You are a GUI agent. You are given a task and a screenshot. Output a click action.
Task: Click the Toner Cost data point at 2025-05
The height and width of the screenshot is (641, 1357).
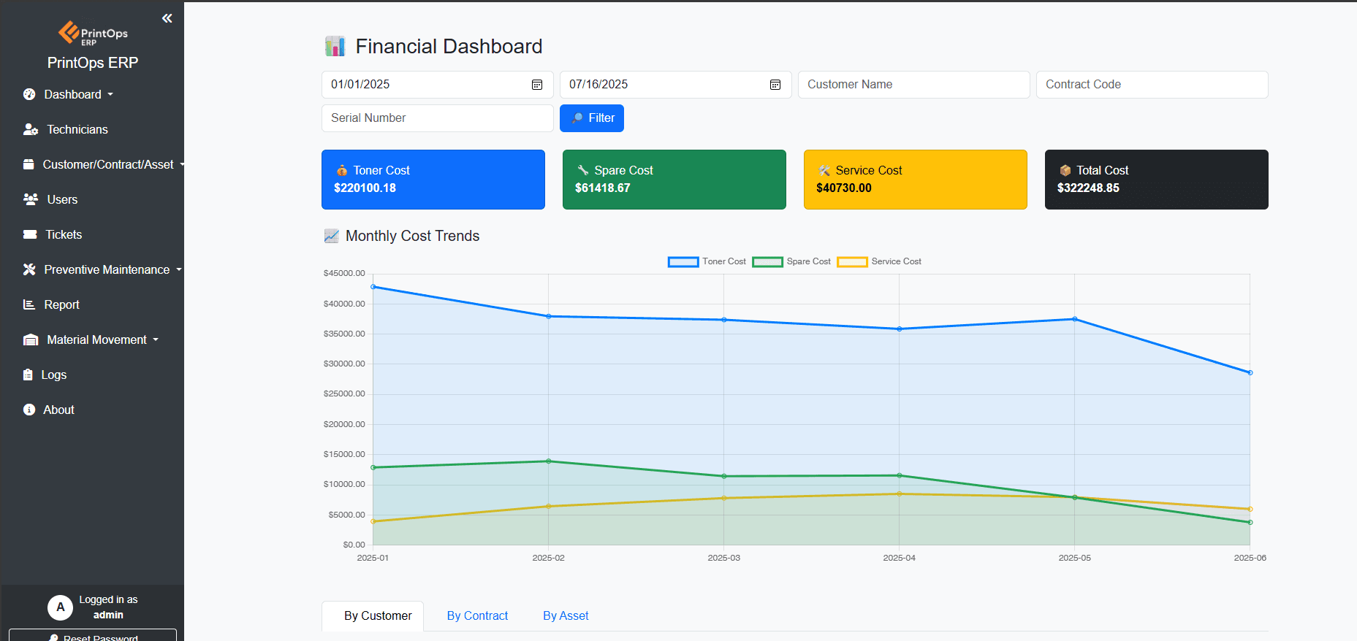[1075, 319]
